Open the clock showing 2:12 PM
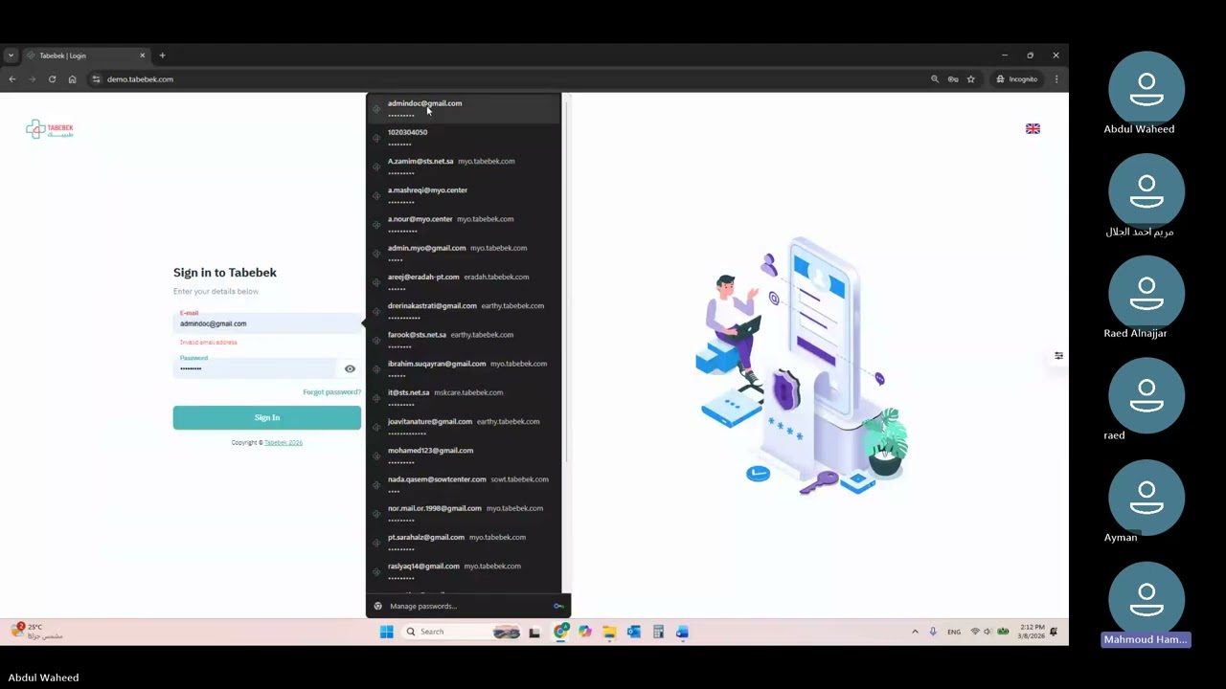 (x=1033, y=632)
